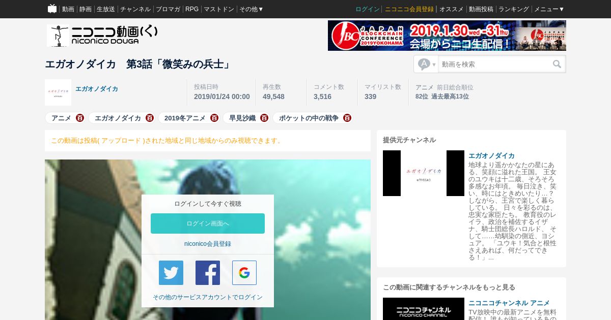
Task: Click the エガオノダイカ channel avatar
Action: 58,92
